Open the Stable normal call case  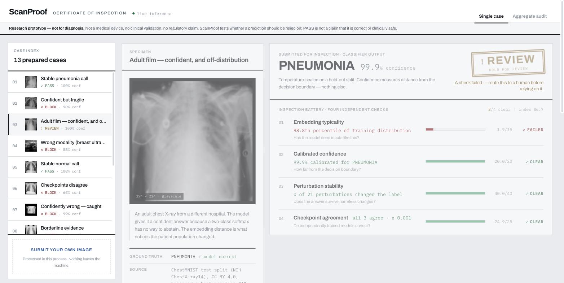[x=60, y=167]
